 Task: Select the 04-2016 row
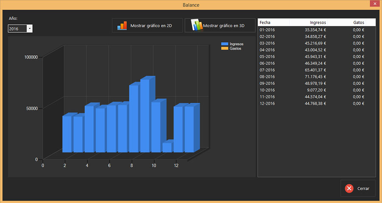tap(317, 50)
